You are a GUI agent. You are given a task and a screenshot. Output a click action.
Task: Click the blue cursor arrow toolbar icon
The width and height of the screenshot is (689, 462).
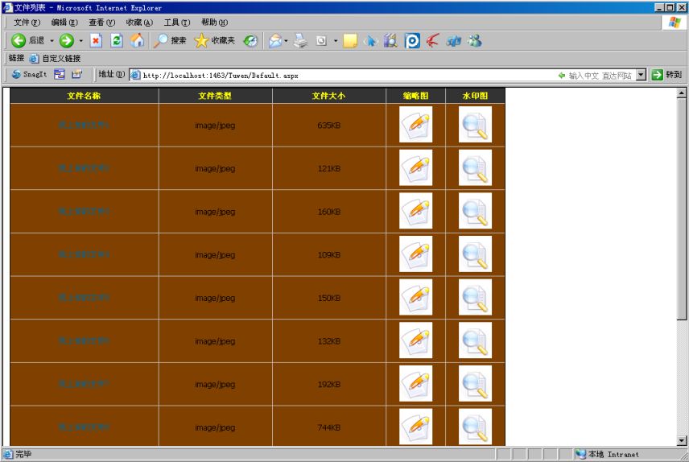[370, 40]
